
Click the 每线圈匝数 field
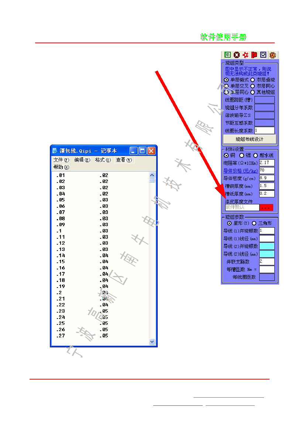tap(267, 277)
